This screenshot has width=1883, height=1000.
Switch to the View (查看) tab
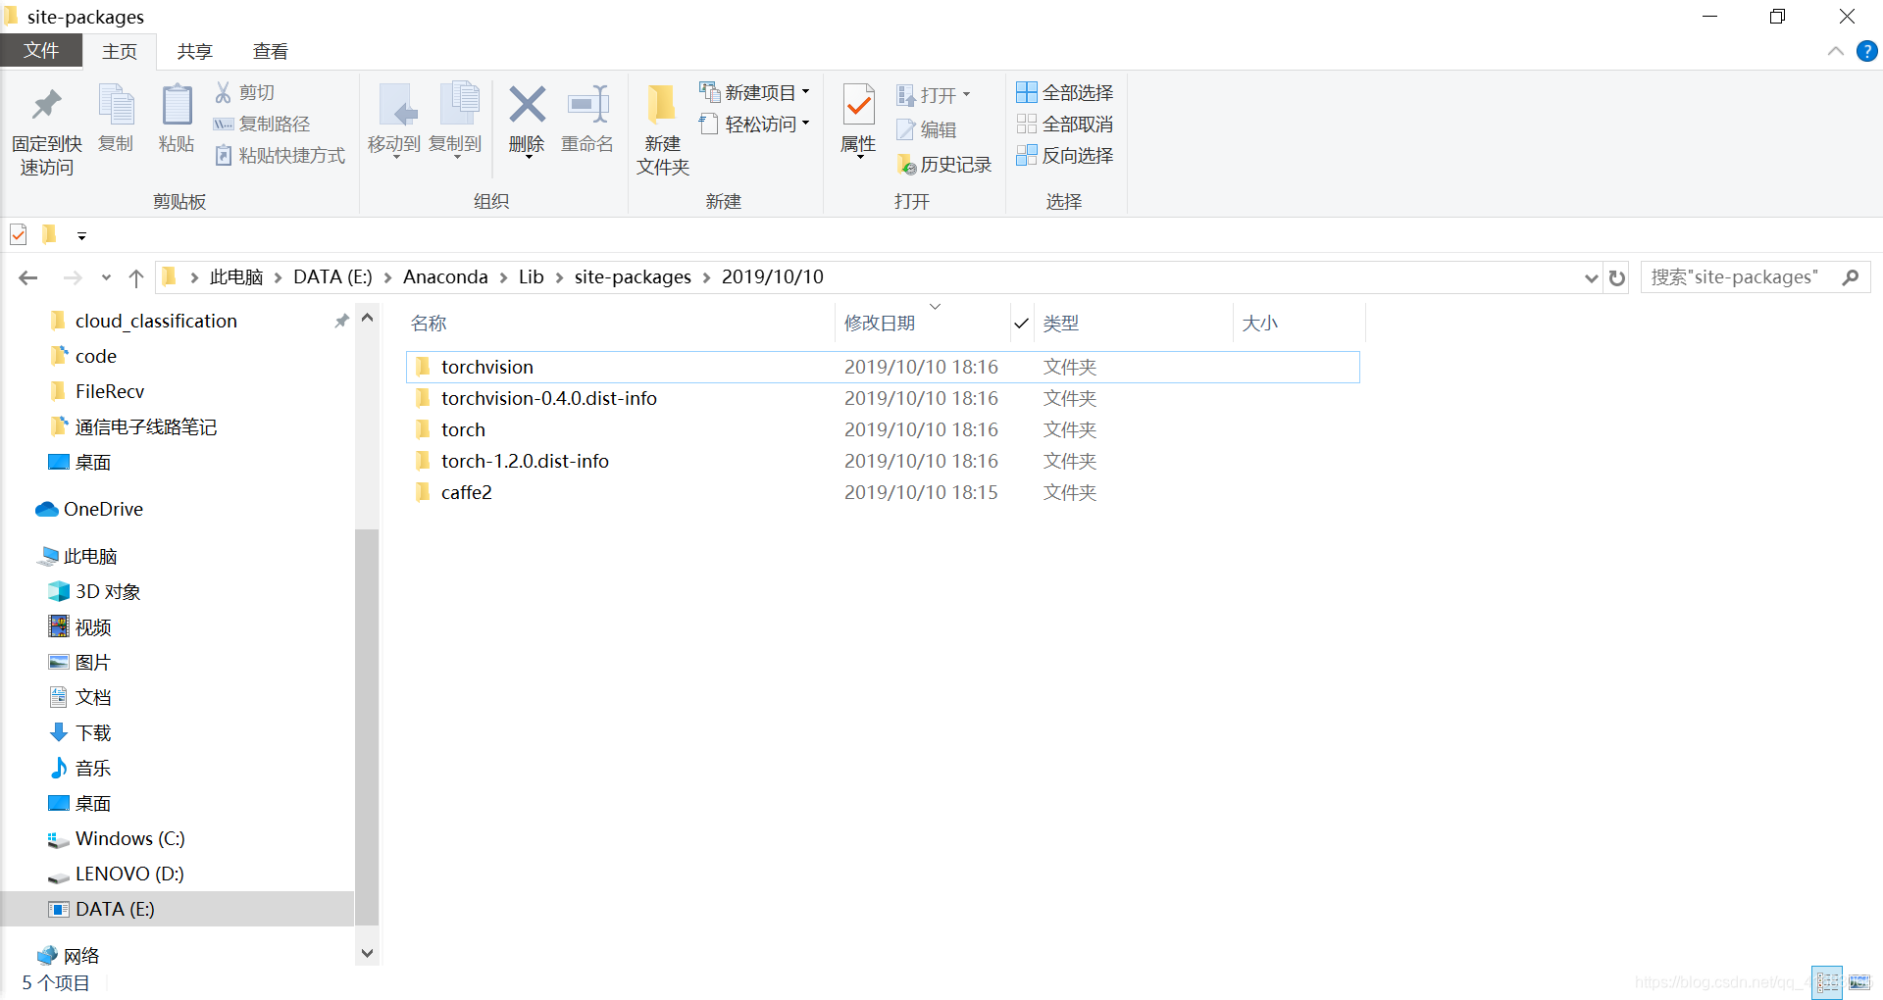(270, 51)
